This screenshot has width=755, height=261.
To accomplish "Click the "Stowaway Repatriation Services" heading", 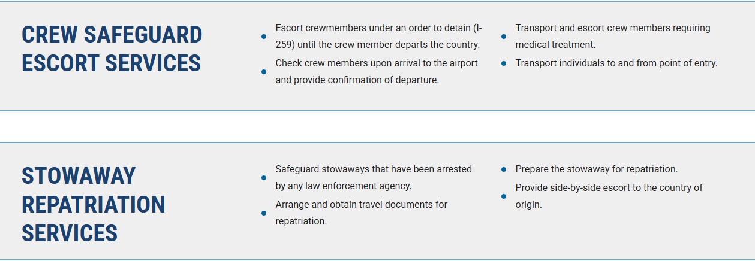I will (94, 204).
